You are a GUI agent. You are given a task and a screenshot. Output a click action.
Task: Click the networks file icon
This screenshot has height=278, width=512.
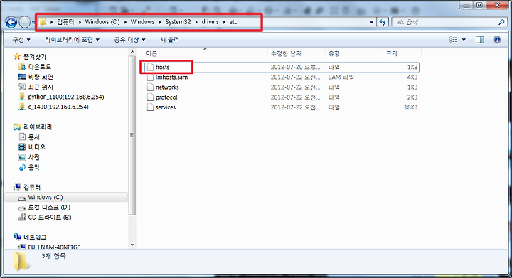tap(150, 87)
